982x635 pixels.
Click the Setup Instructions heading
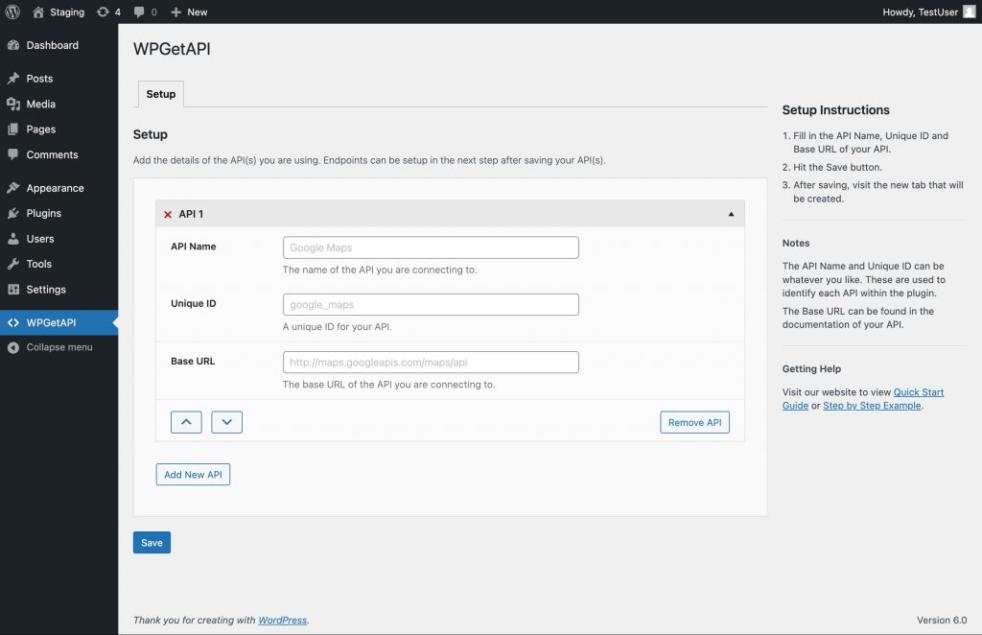click(835, 110)
